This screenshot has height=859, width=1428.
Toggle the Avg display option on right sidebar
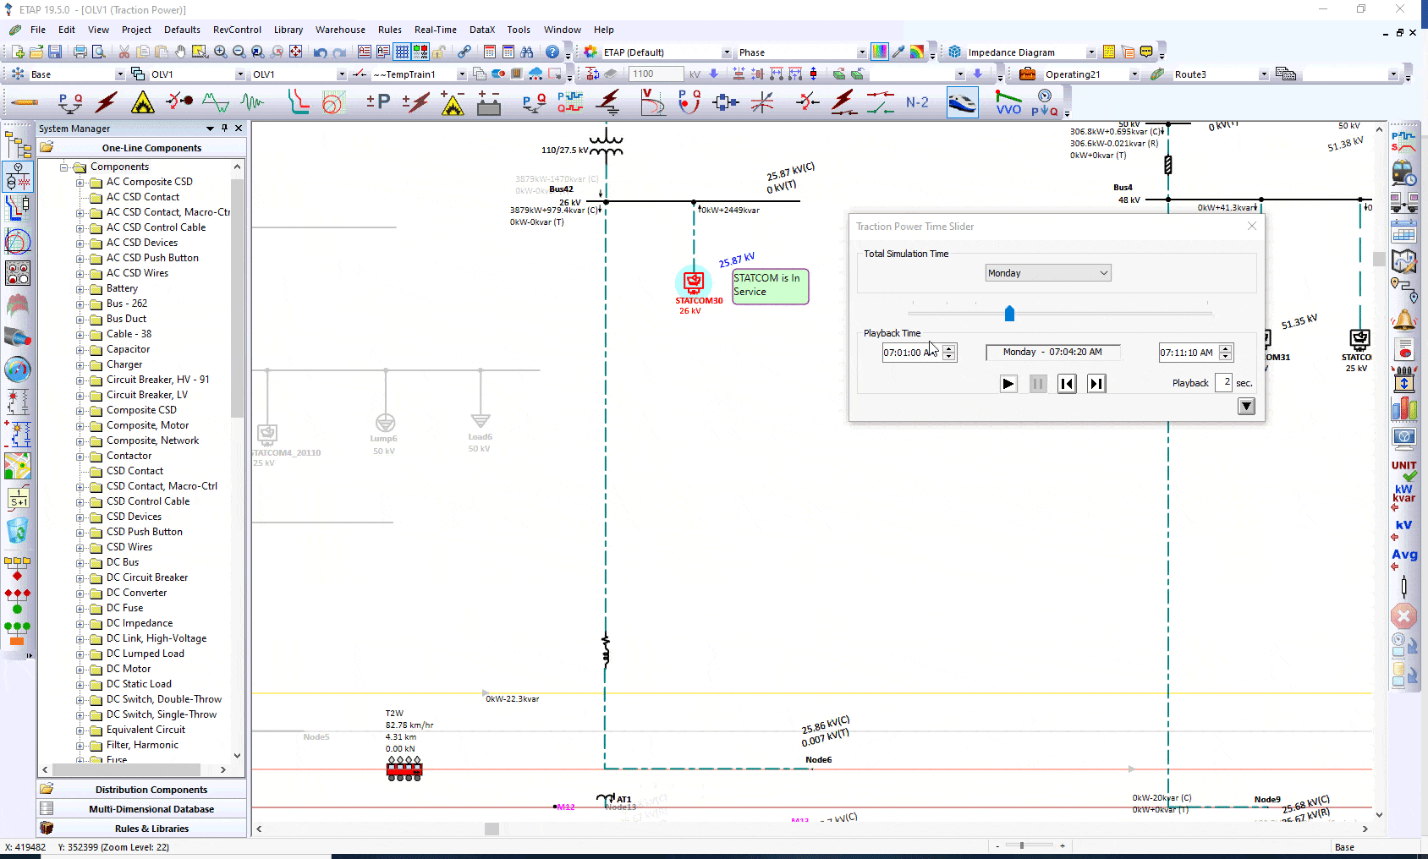1403,555
